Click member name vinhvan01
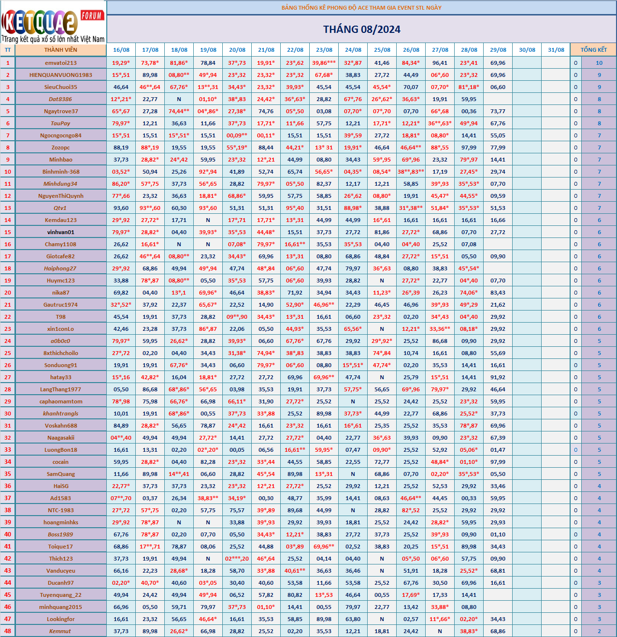617x637 pixels. pyautogui.click(x=61, y=232)
